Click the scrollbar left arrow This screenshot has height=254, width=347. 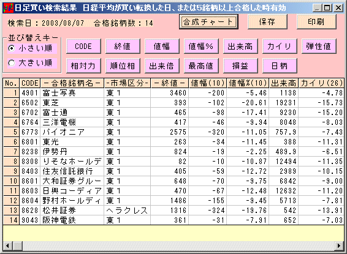click(x=8, y=246)
